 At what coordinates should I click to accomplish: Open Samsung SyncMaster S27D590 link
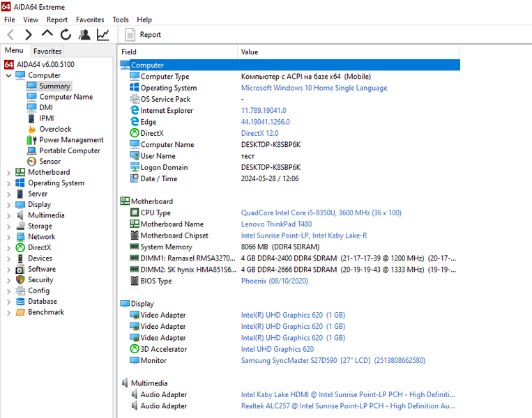coord(333,360)
